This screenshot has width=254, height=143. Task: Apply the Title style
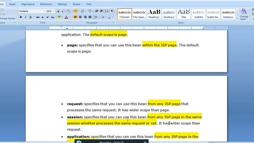(x=184, y=14)
